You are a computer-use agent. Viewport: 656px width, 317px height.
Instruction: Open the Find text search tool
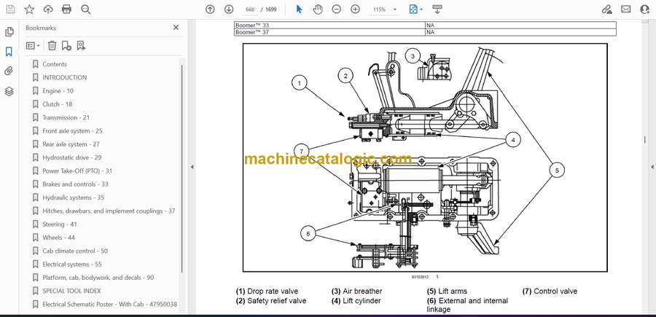(86, 9)
